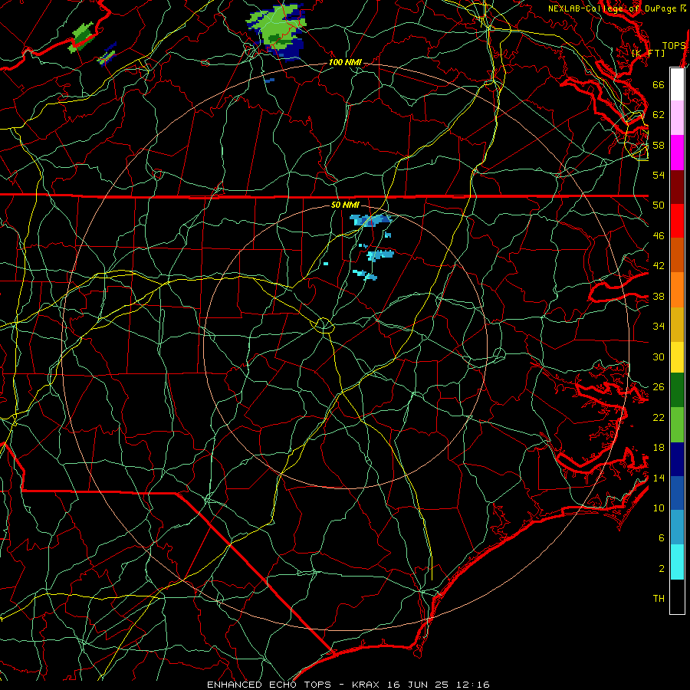Click the legend value '22'

(659, 417)
